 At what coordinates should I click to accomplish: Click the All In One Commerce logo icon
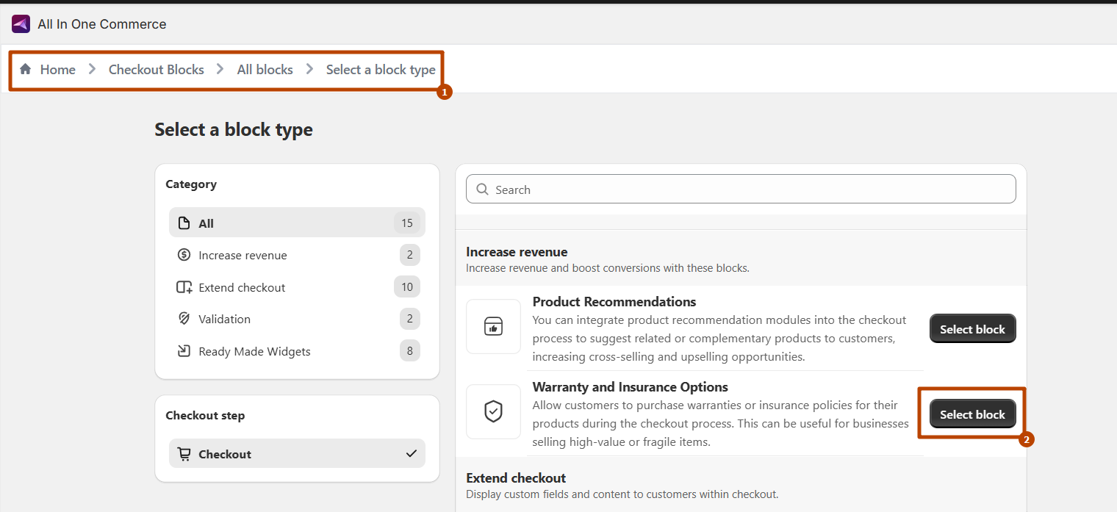(21, 24)
